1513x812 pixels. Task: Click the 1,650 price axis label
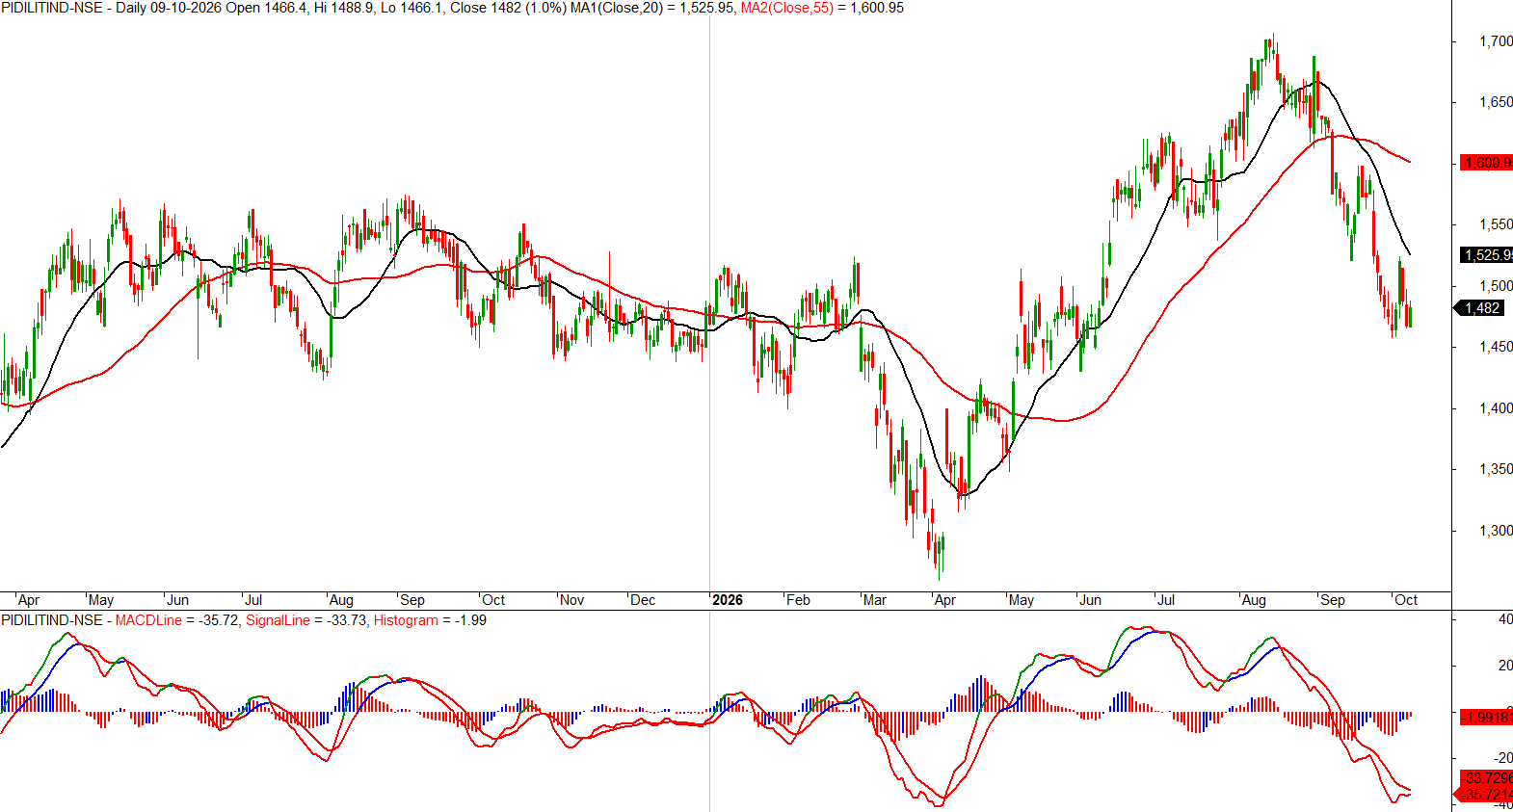coord(1496,102)
